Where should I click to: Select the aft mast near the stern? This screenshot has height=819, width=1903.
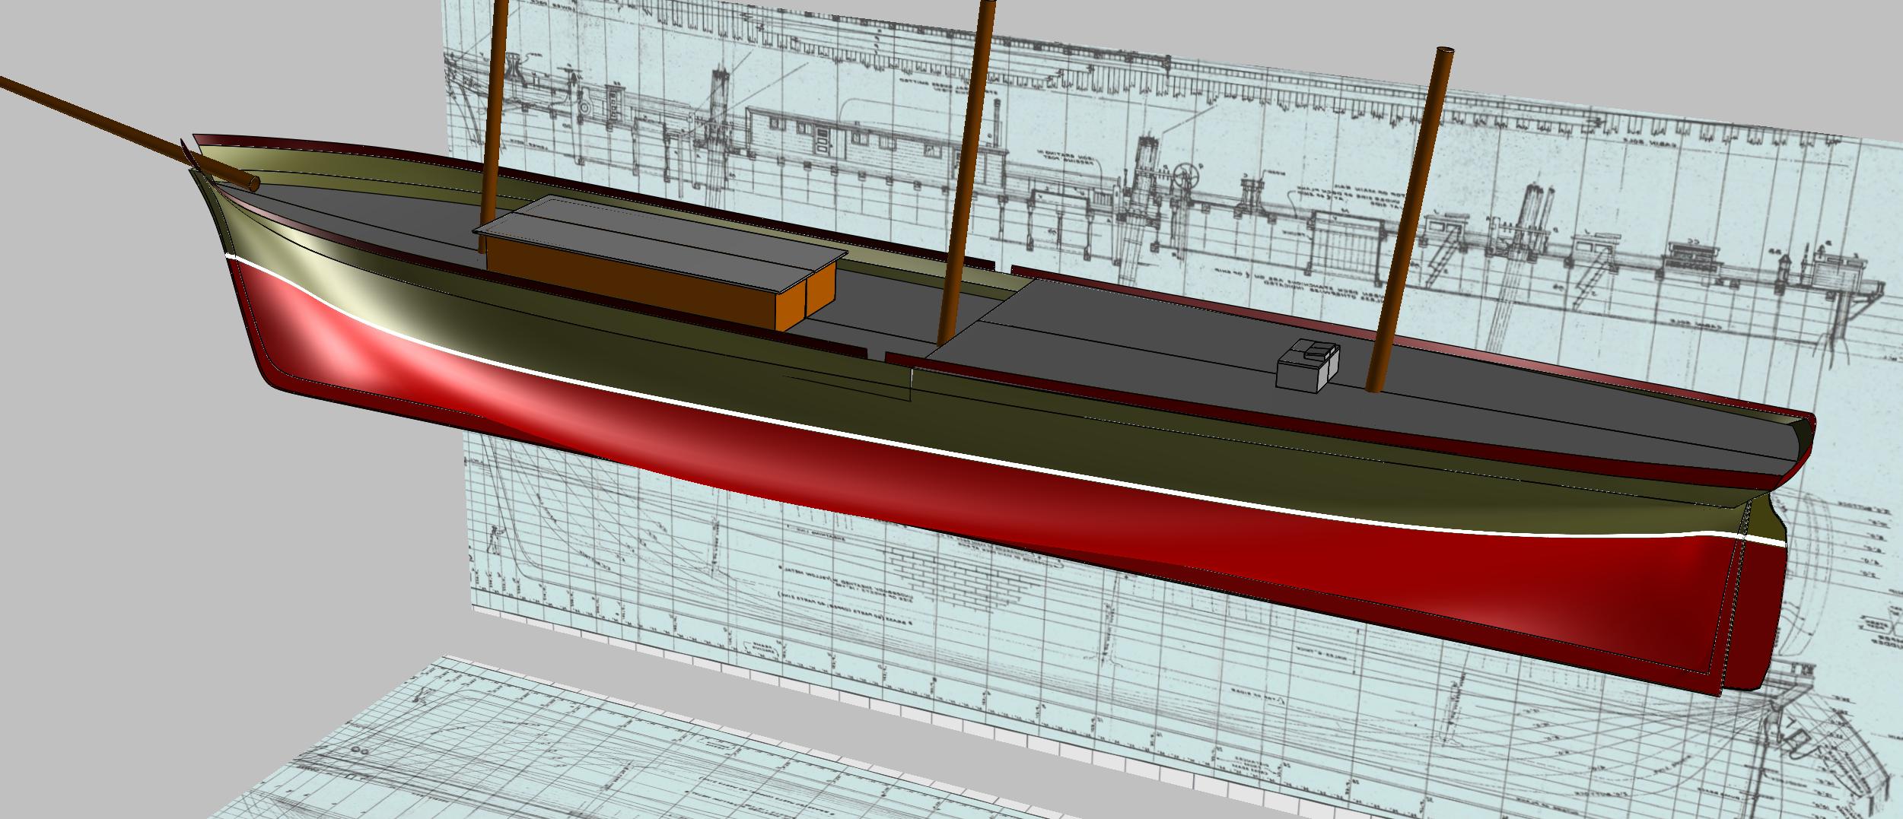pyautogui.click(x=1411, y=221)
